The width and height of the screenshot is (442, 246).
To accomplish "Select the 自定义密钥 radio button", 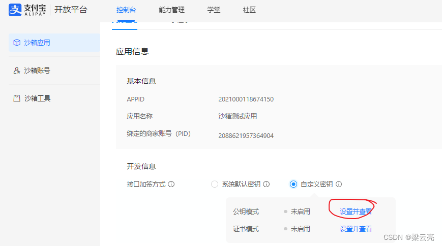I will point(293,184).
